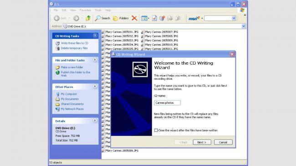
Task: Collapse the Other Places panel
Action: [95, 86]
